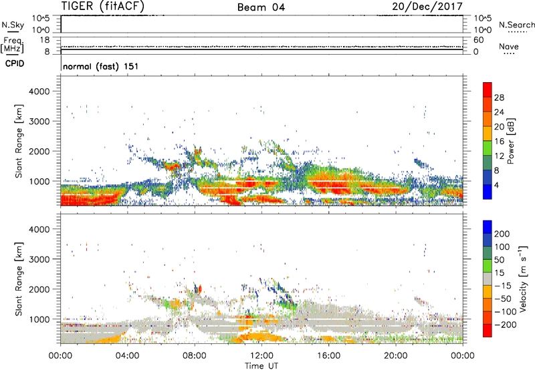Pick the red -200 velocity colorbar segment
The height and width of the screenshot is (370, 535).
tap(488, 331)
